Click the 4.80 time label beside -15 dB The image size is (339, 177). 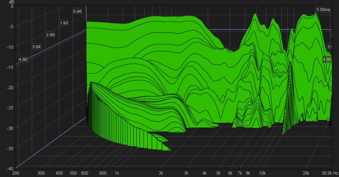(x=23, y=59)
